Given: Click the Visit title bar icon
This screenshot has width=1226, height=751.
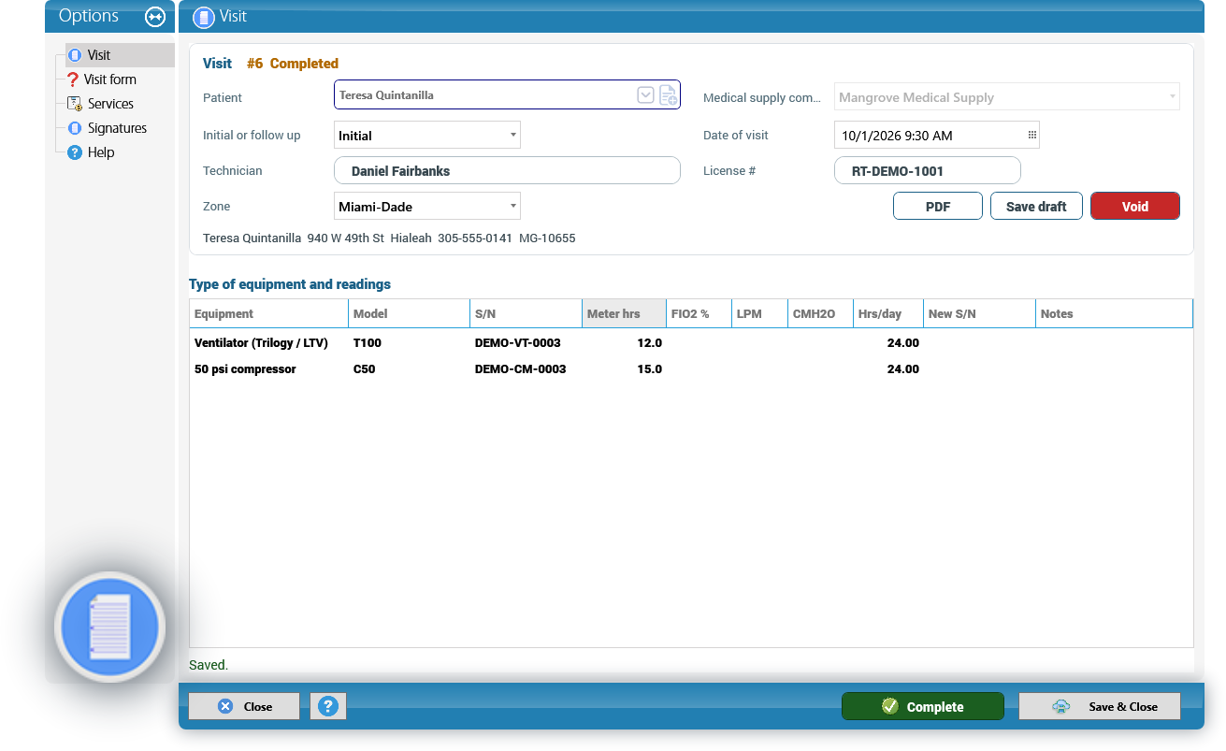Looking at the screenshot, I should pos(204,17).
